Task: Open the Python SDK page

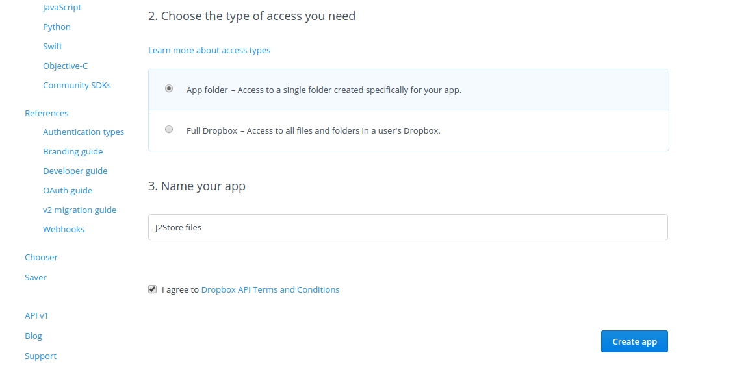Action: pyautogui.click(x=57, y=27)
